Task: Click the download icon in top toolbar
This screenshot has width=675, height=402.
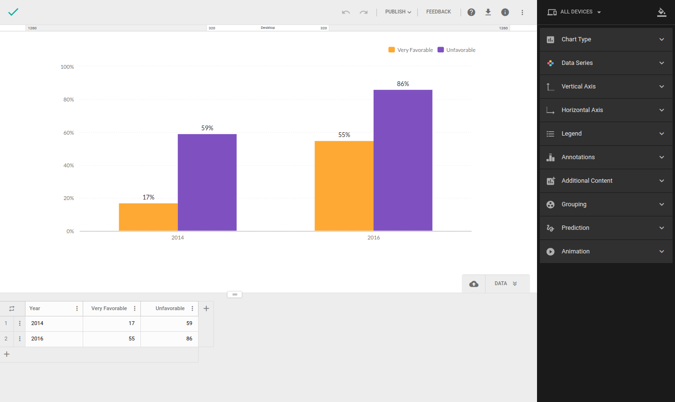Action: [488, 12]
